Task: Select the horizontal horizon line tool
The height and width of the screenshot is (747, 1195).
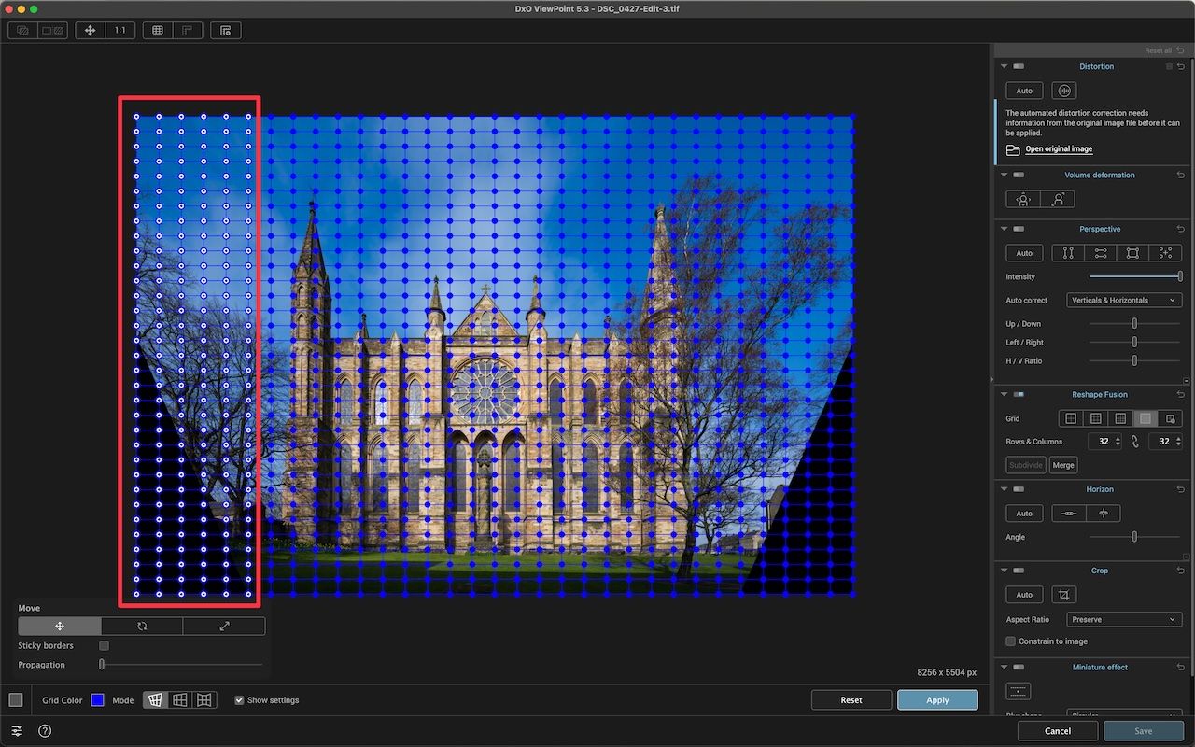Action: 1069,514
